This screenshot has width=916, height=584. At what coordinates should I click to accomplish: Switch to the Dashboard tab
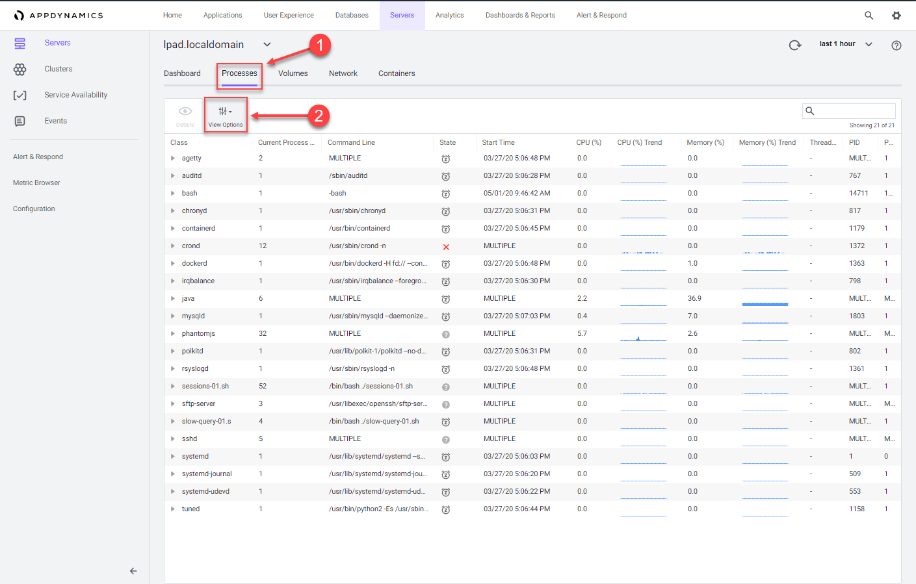click(182, 74)
